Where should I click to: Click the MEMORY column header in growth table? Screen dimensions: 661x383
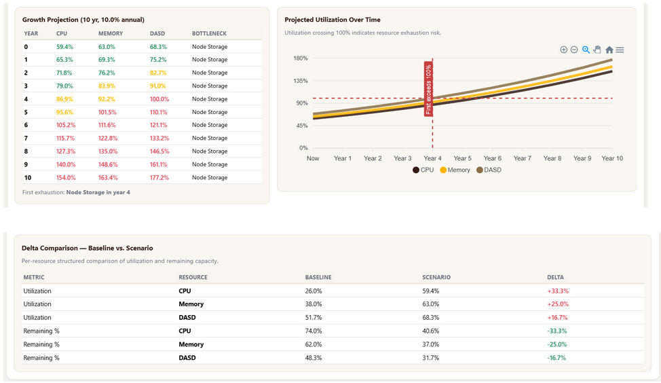coord(111,33)
